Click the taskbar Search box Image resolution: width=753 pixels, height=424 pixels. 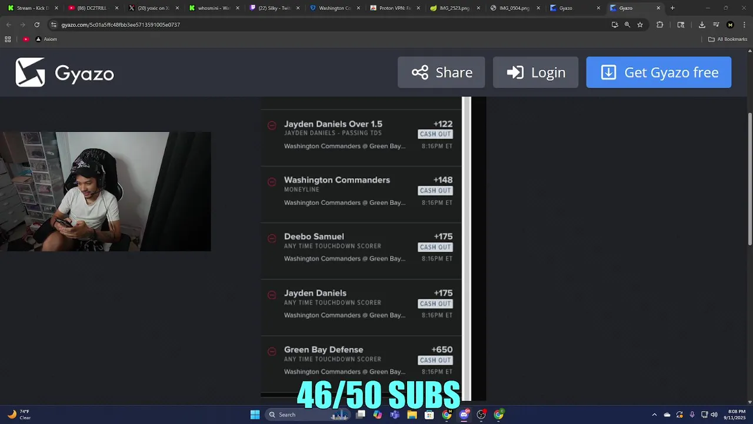[307, 415]
